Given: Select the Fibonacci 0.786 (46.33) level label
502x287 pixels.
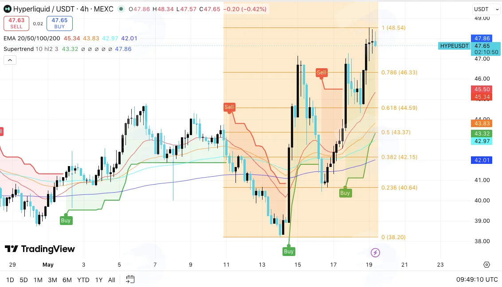Looking at the screenshot, I should 399,73.
